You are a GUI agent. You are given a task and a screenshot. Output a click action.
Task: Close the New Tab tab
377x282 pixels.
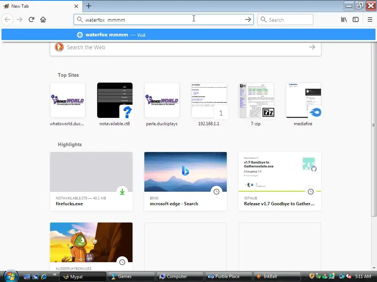pyautogui.click(x=76, y=6)
